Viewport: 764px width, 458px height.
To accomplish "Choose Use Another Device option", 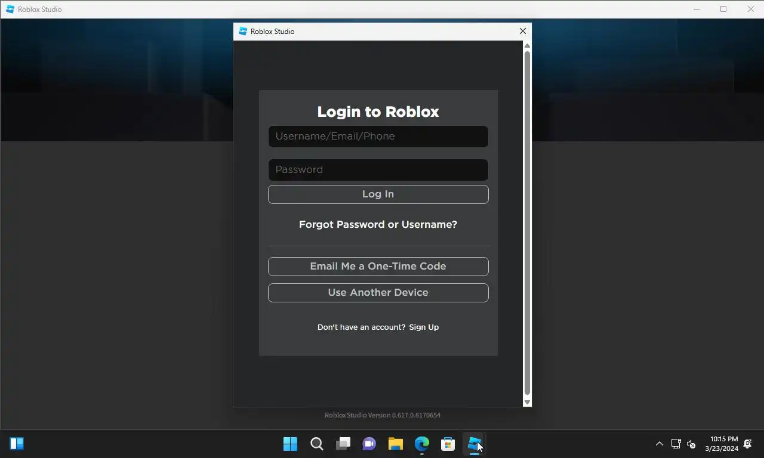I will [x=378, y=293].
